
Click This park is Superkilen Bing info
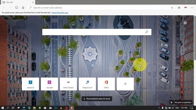tap(181, 102)
